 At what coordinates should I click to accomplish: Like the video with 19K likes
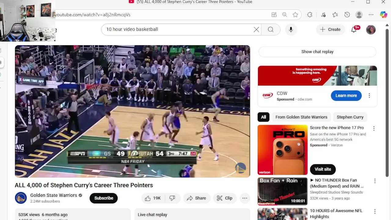[x=153, y=198]
